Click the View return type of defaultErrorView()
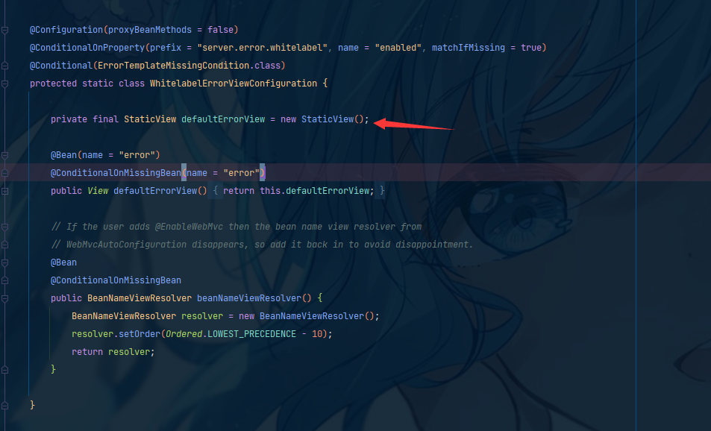Screen dimensions: 711x431 tap(98, 191)
